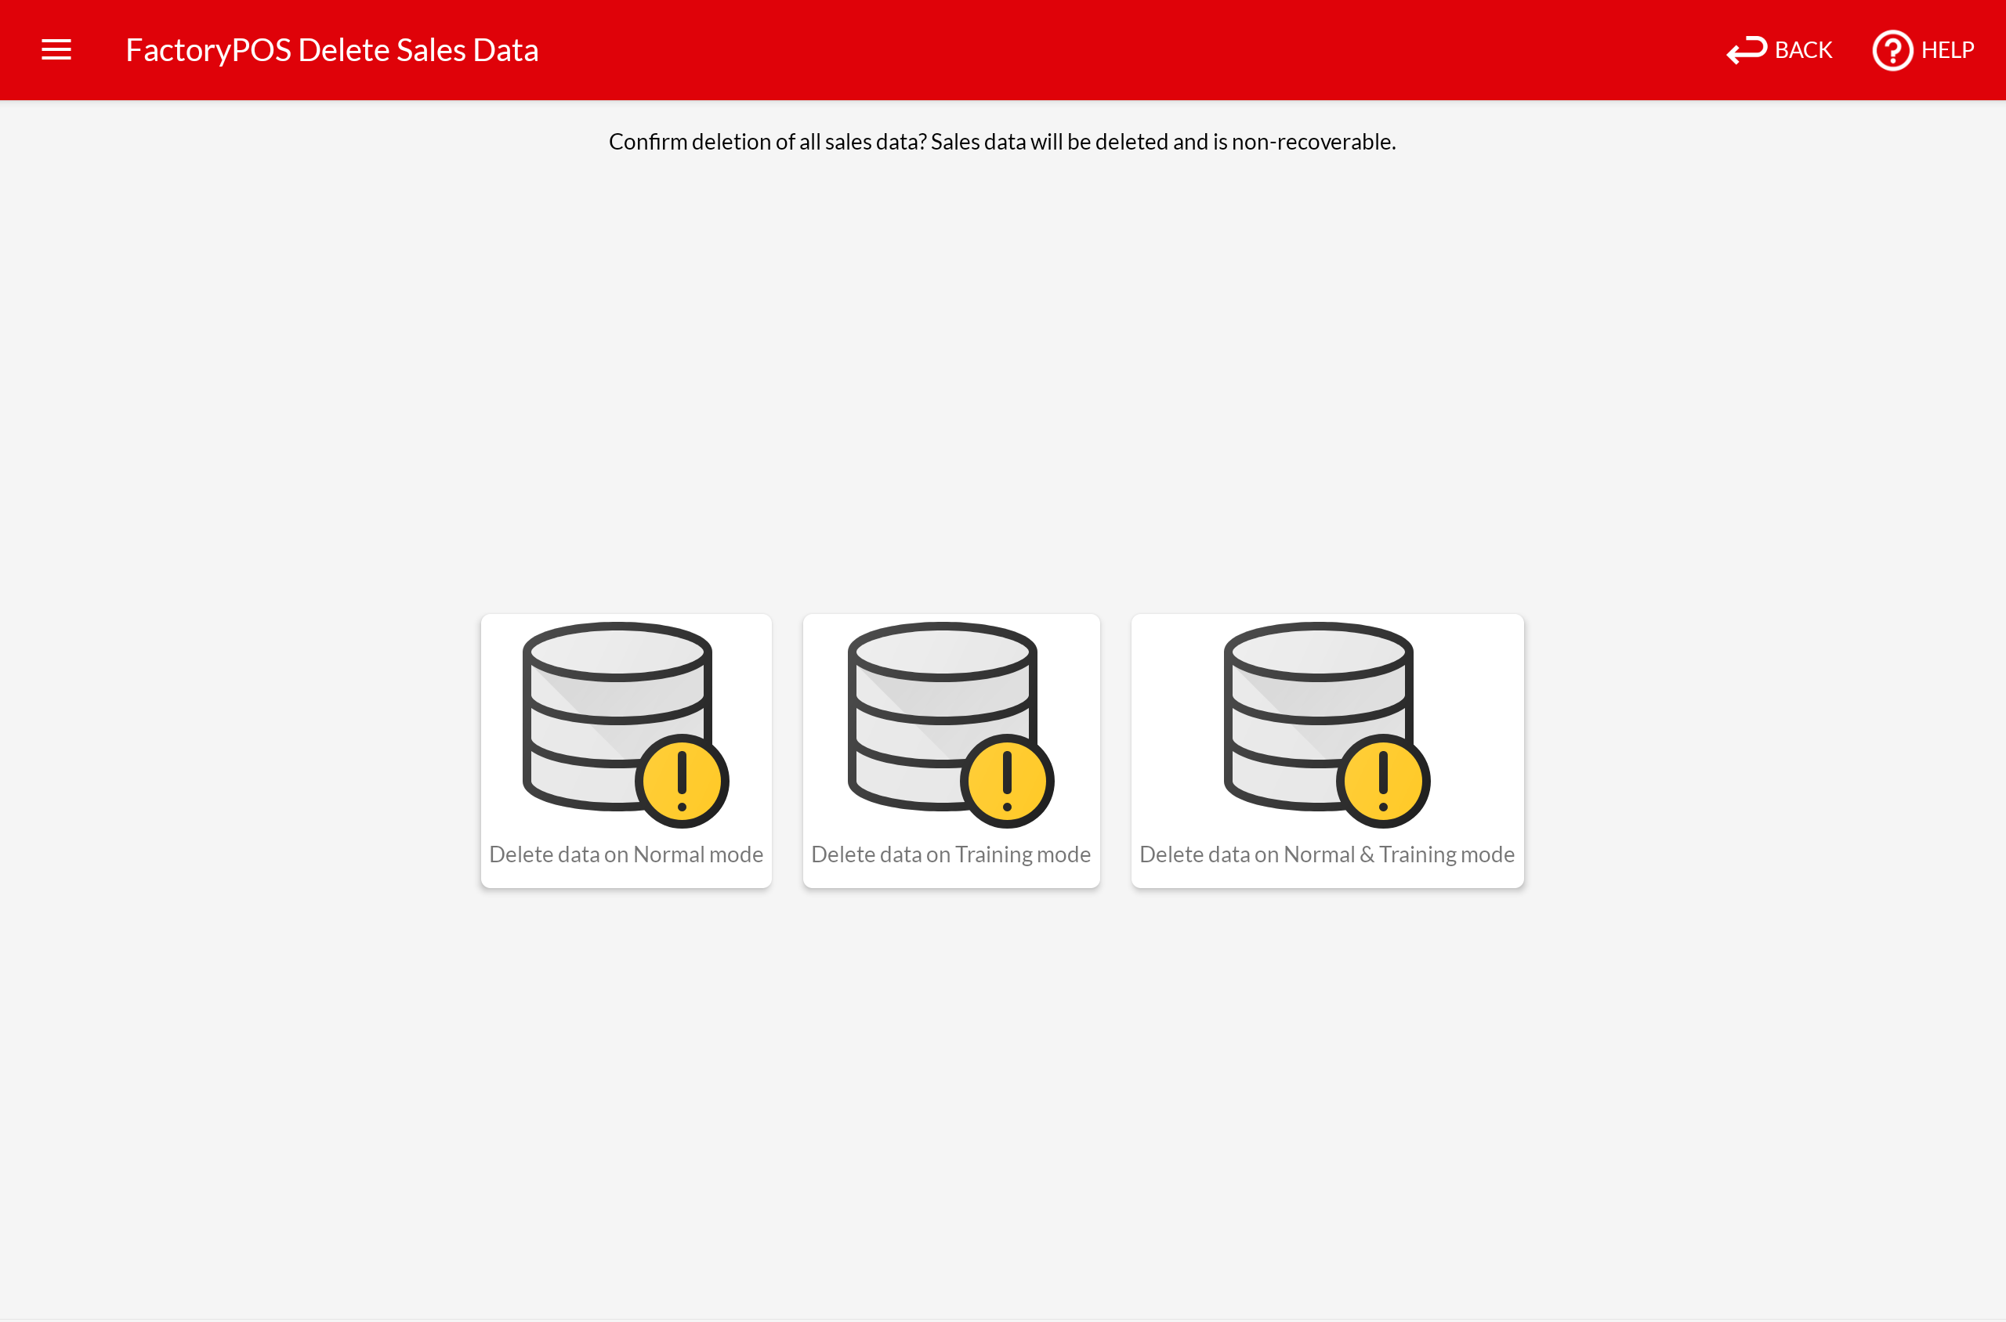Viewport: 2006px width, 1322px height.
Task: Click top disk of Normal & Training database
Action: click(x=1319, y=652)
